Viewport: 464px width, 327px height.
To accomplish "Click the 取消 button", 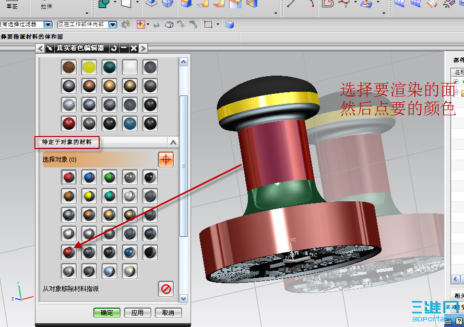I will click(169, 312).
